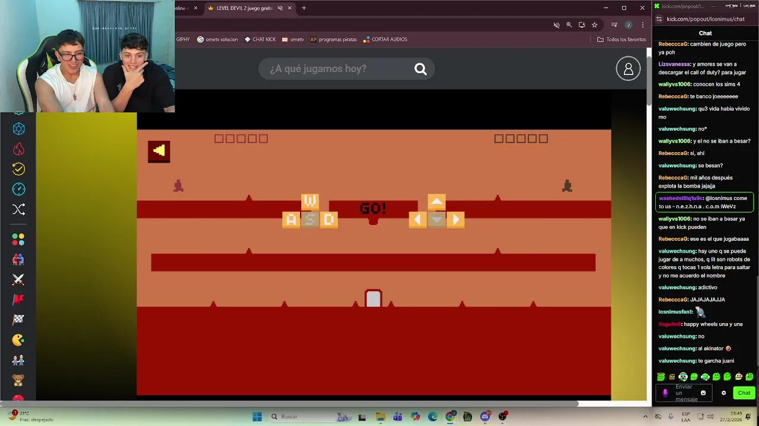Image resolution: width=759 pixels, height=426 pixels.
Task: Click the W key tile in game
Action: click(310, 202)
